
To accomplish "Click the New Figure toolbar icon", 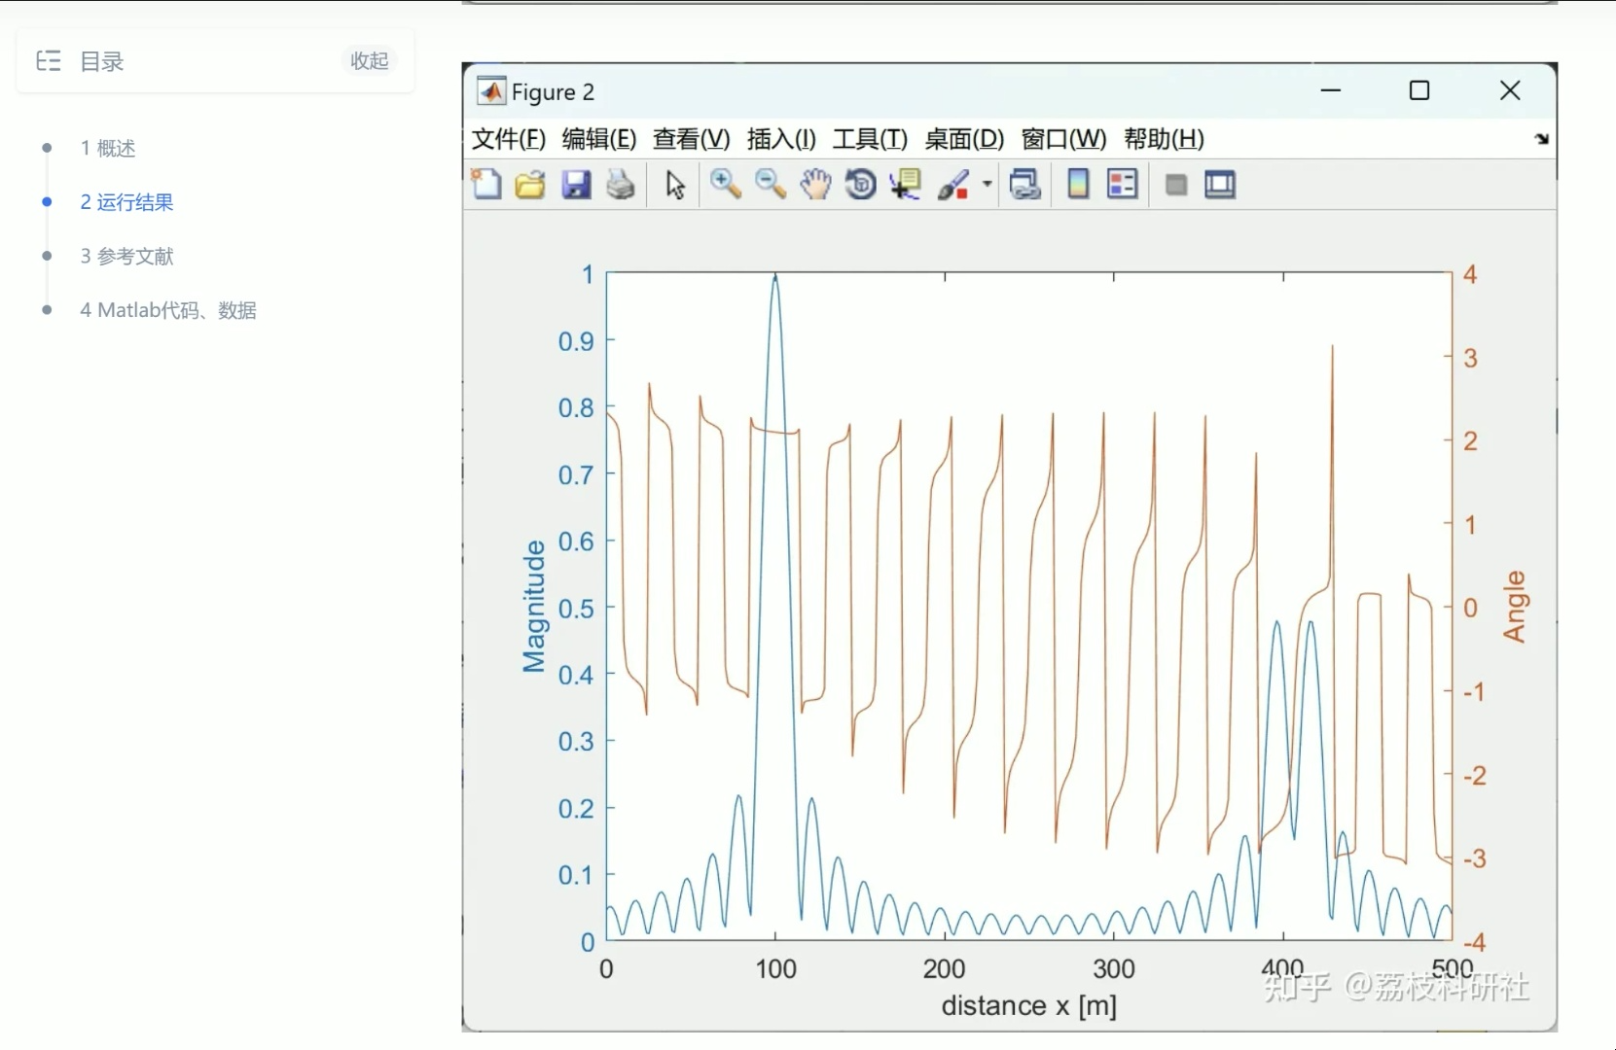I will 485,184.
